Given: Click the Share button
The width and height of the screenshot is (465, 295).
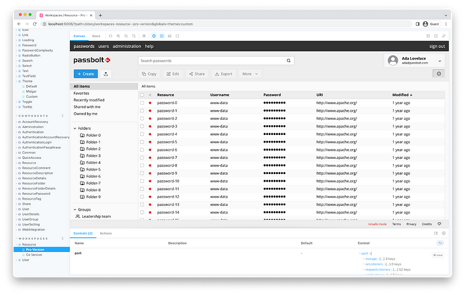Looking at the screenshot, I should click(x=197, y=74).
